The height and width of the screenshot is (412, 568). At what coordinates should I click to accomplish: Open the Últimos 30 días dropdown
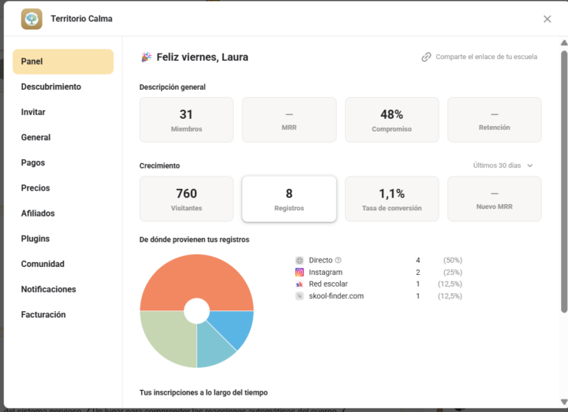pos(503,165)
